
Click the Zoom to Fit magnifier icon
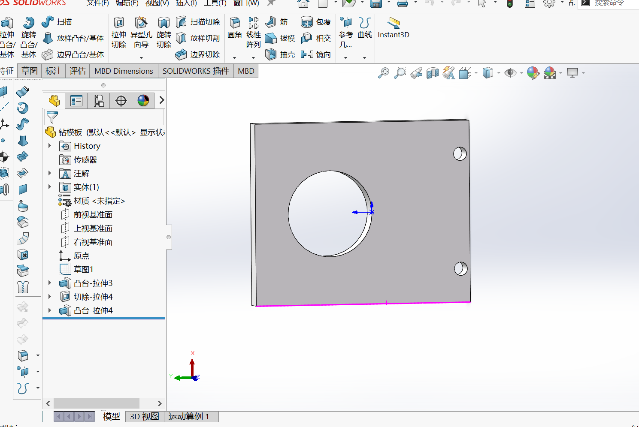(x=384, y=73)
